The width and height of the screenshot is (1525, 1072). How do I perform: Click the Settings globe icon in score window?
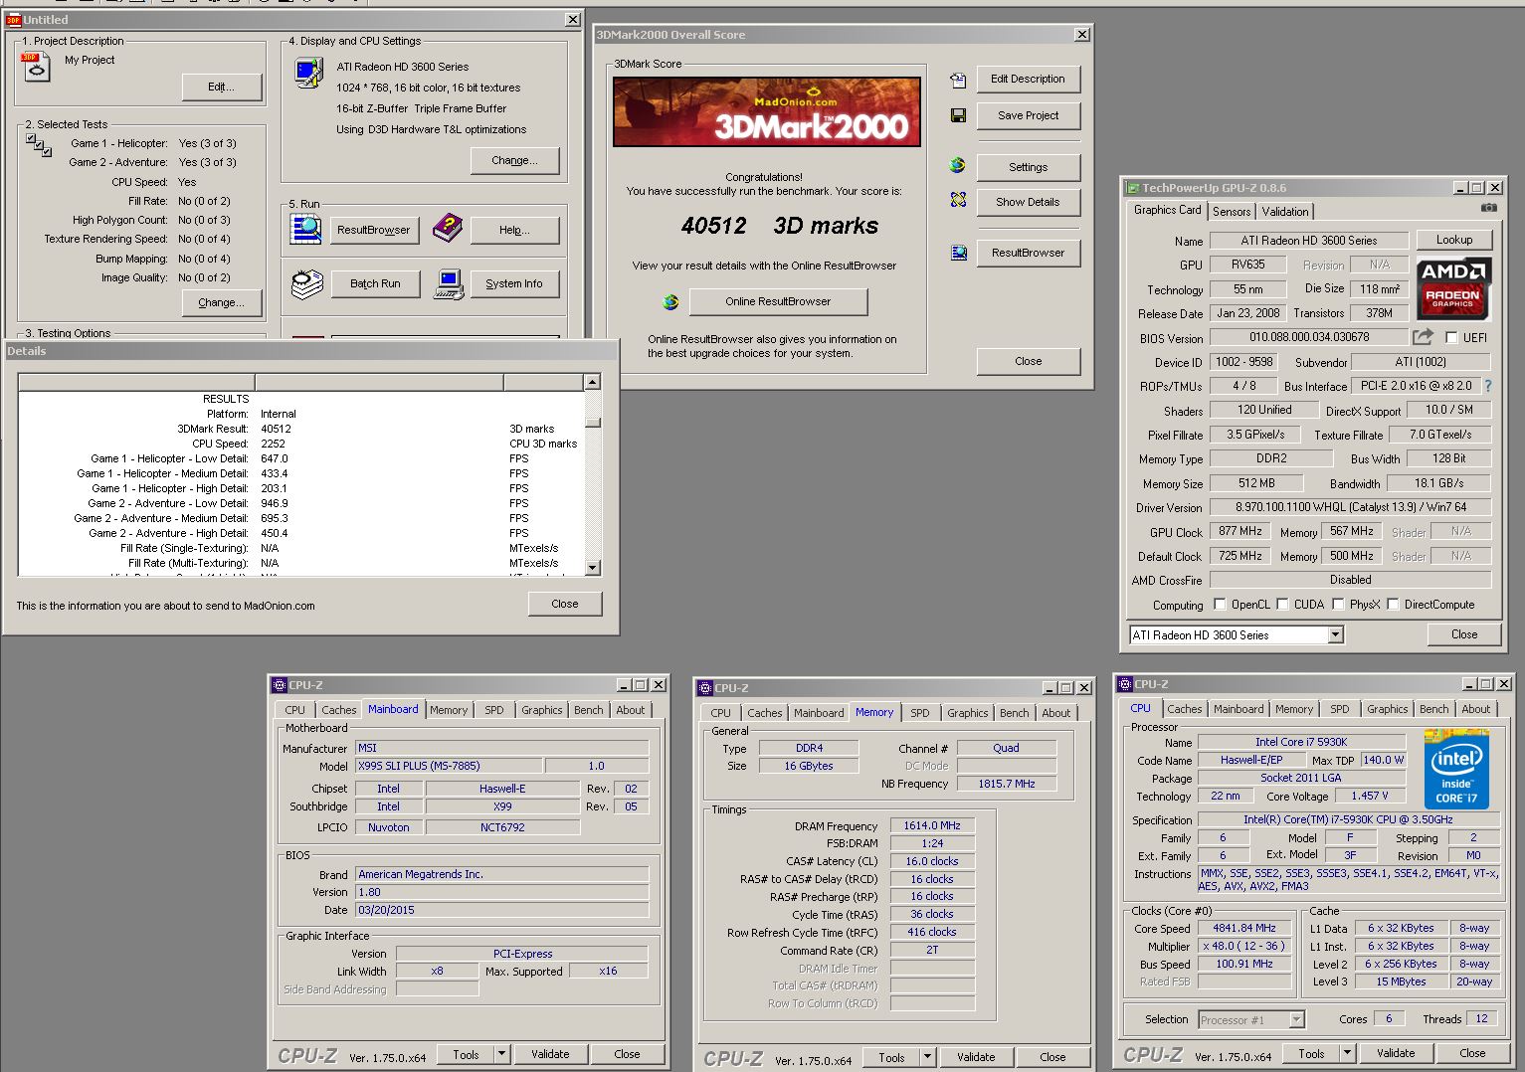957,165
